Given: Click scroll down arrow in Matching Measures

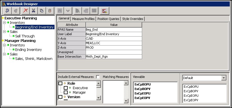Looking at the screenshot, I should (126, 101).
